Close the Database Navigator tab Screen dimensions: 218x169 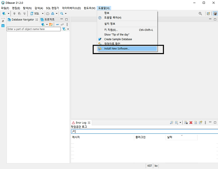(37, 20)
